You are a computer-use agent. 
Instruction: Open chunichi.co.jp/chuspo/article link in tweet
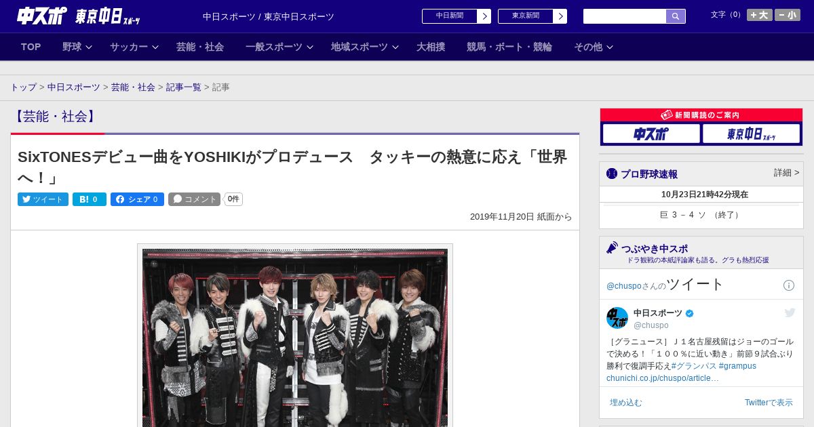click(x=663, y=378)
